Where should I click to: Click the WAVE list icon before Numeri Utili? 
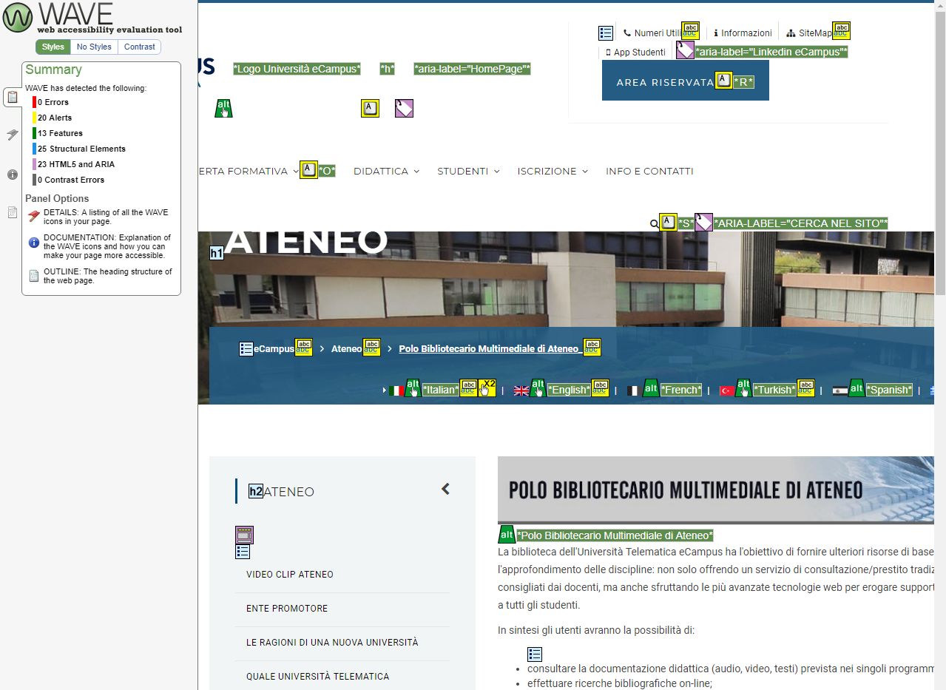[606, 33]
